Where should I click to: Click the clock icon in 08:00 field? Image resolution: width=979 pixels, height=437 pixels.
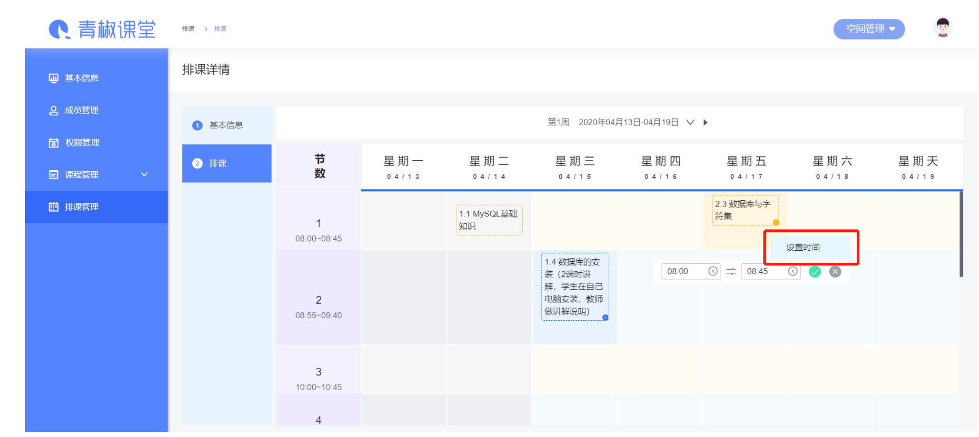pyautogui.click(x=713, y=271)
